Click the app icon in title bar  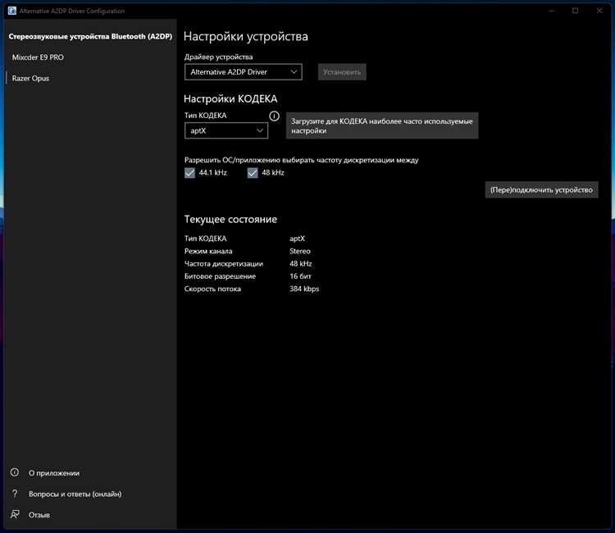tap(12, 11)
